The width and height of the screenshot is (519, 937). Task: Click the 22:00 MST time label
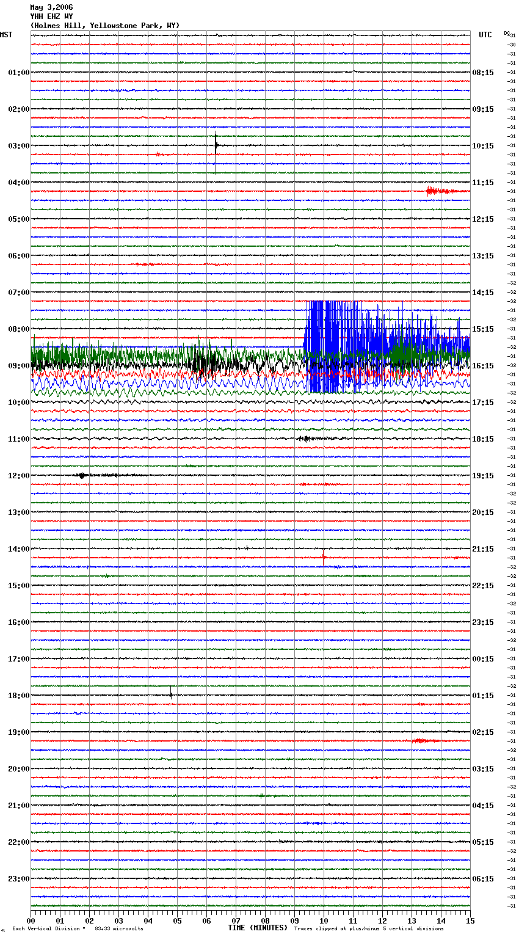[x=19, y=842]
